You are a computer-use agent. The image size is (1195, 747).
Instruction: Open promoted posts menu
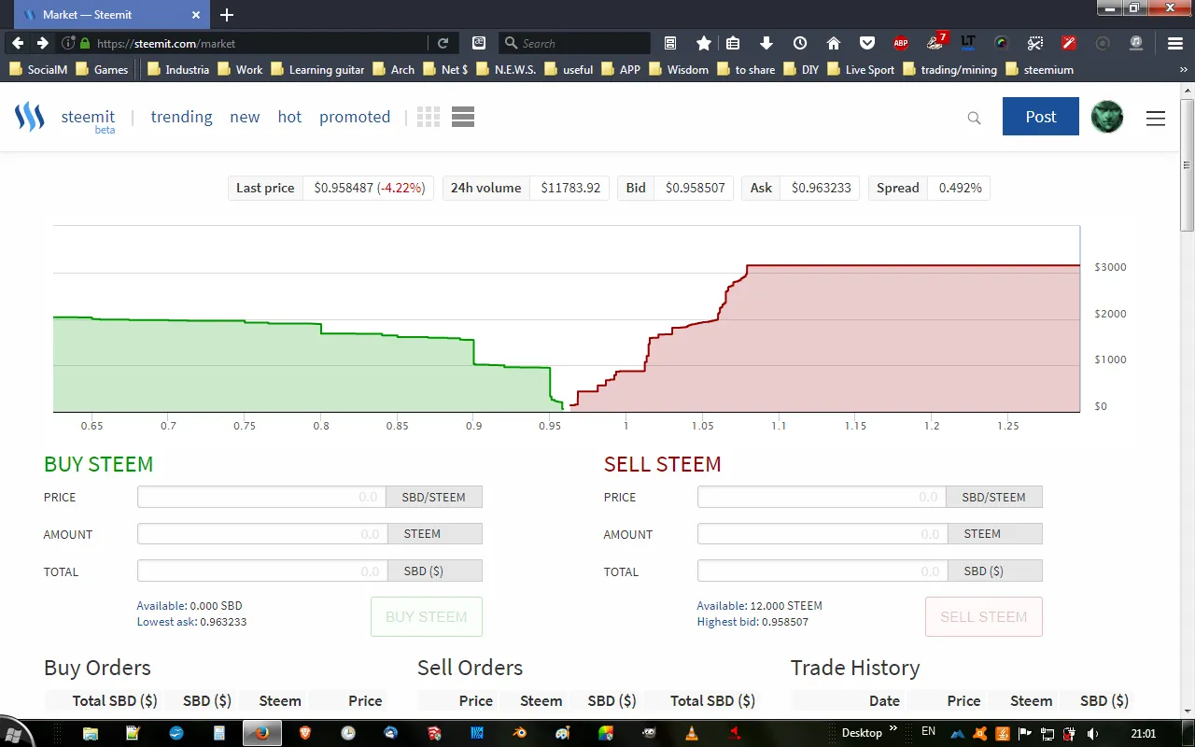pyautogui.click(x=355, y=117)
